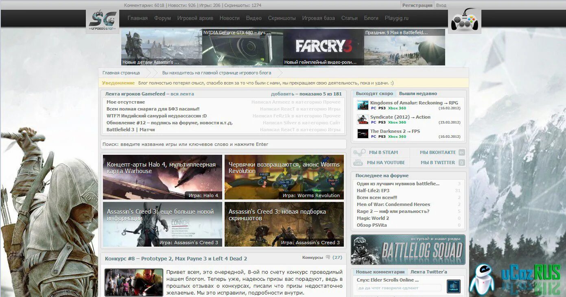Switch to the Вышли недавно tab
Image resolution: width=566 pixels, height=297 pixels.
(418, 93)
